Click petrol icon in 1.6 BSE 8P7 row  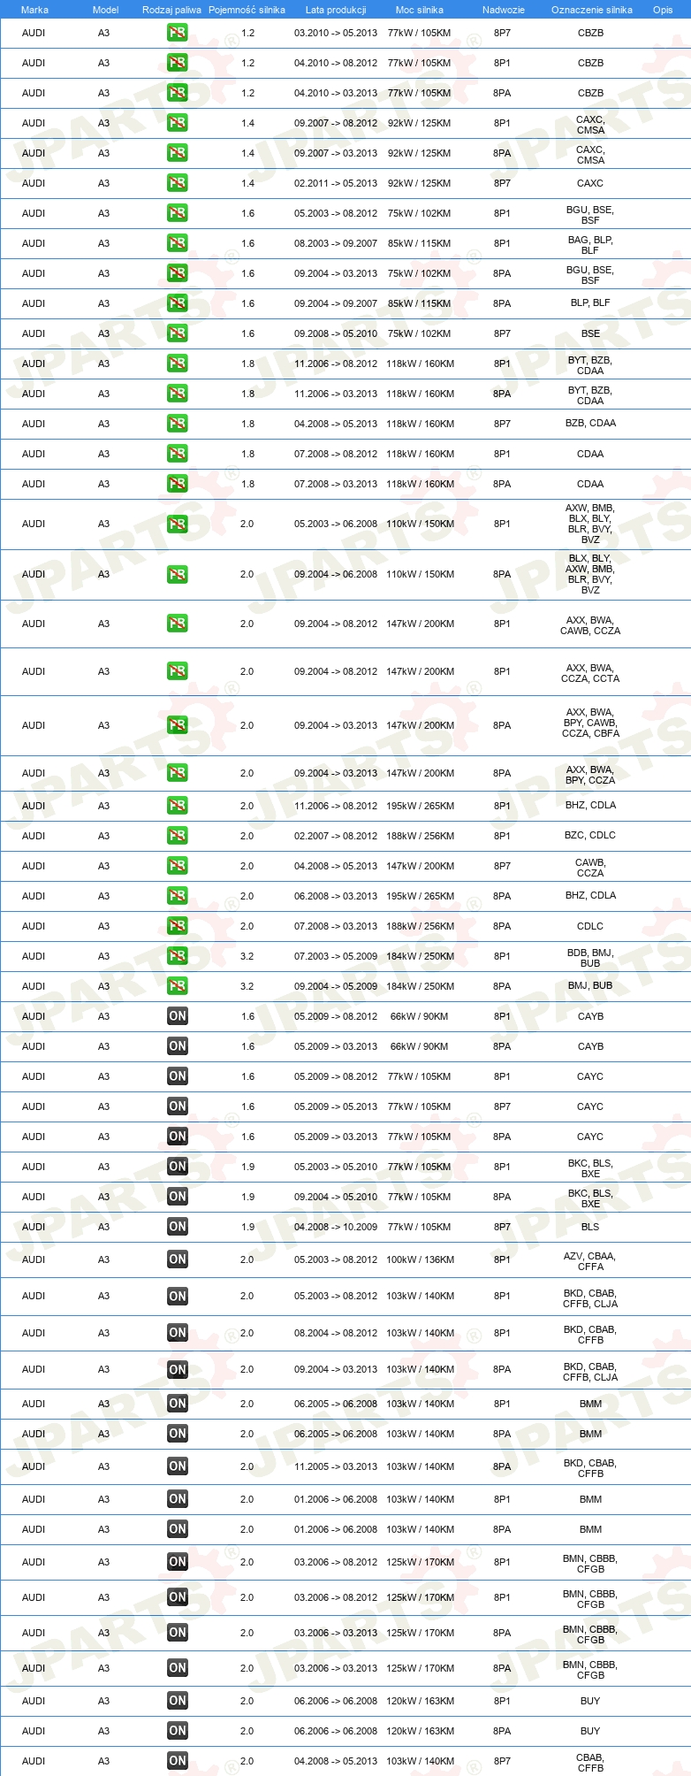(178, 333)
